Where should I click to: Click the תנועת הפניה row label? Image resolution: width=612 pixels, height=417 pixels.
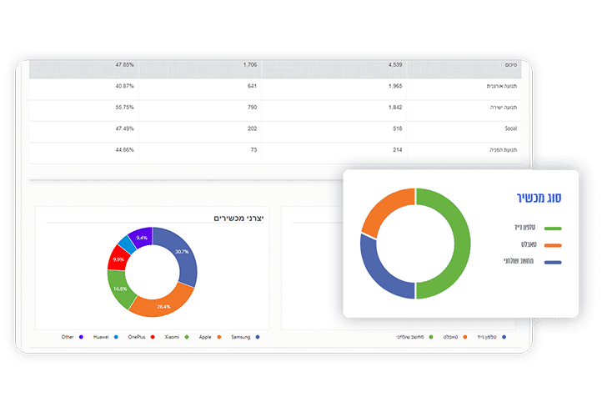[504, 150]
